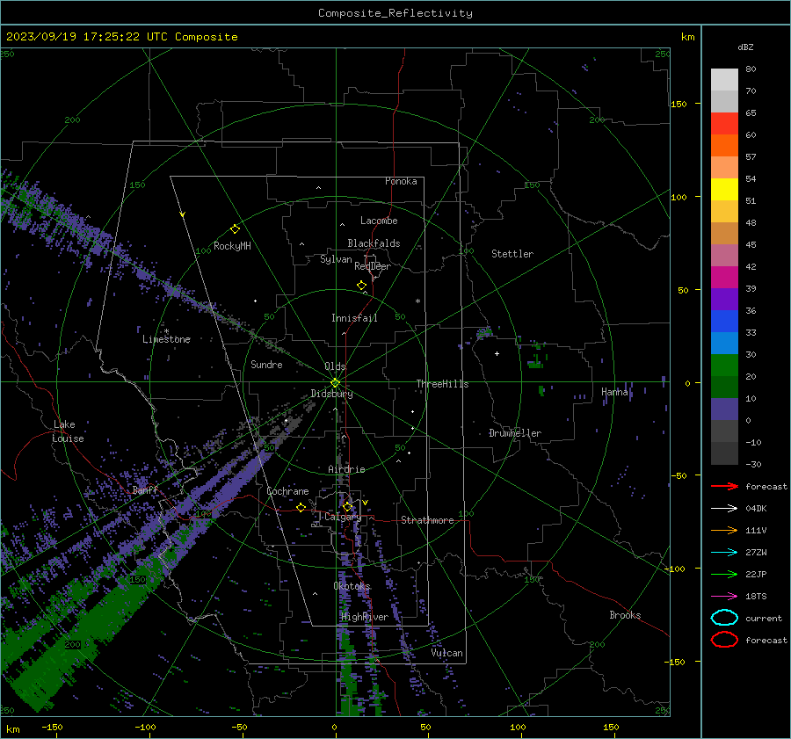Click the yellow diamond marker near RockyMH
791x739 pixels.
click(x=235, y=229)
